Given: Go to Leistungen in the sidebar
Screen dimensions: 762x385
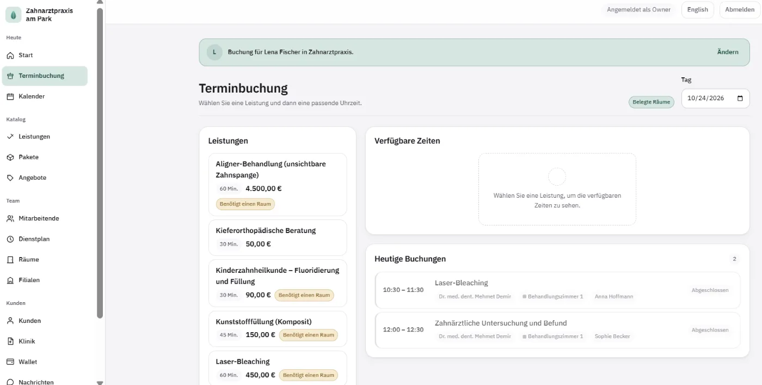Looking at the screenshot, I should tap(45, 137).
